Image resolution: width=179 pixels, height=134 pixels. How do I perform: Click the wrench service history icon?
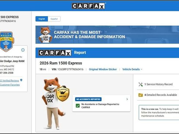[x=140, y=84]
